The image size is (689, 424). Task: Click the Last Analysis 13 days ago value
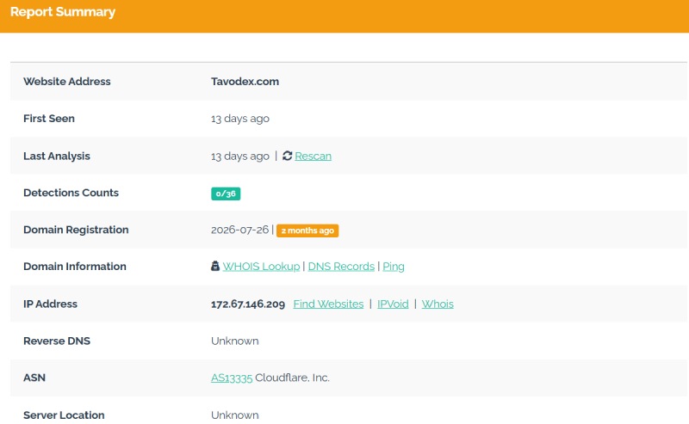tap(240, 157)
